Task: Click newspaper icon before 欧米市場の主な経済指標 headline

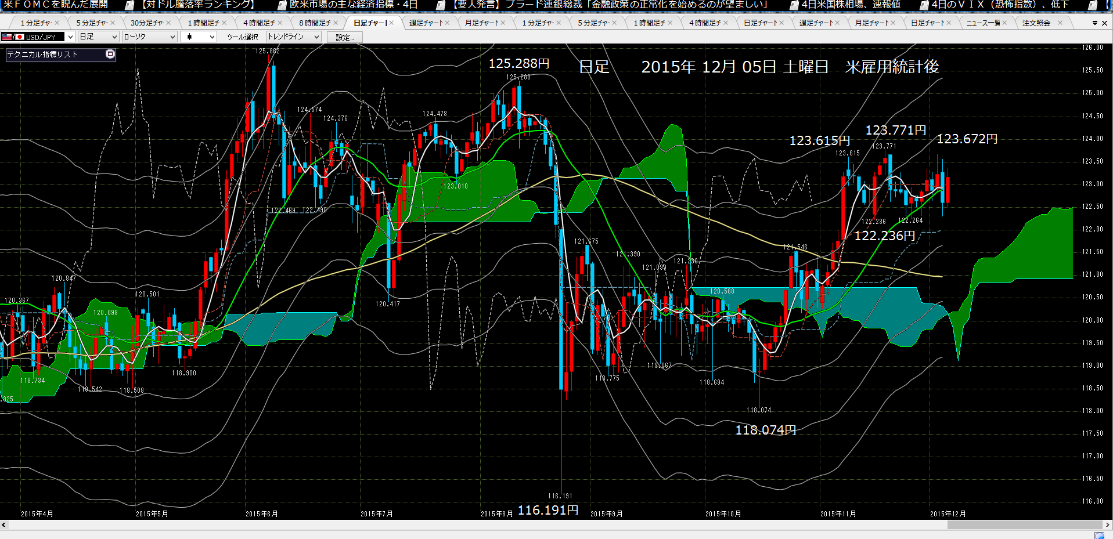Action: (282, 5)
